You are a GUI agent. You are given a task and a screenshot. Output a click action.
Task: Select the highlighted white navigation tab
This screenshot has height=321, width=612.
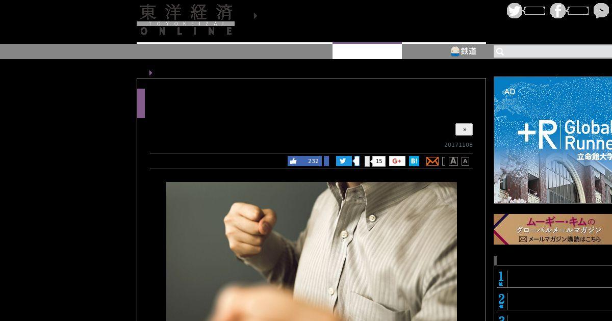coord(367,51)
